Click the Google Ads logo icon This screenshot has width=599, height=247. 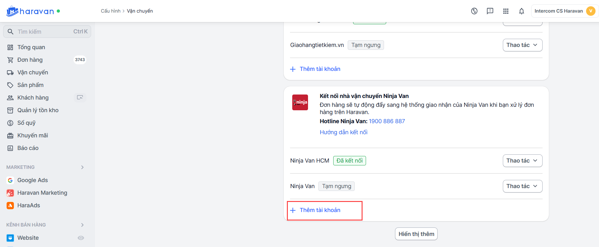(x=10, y=180)
